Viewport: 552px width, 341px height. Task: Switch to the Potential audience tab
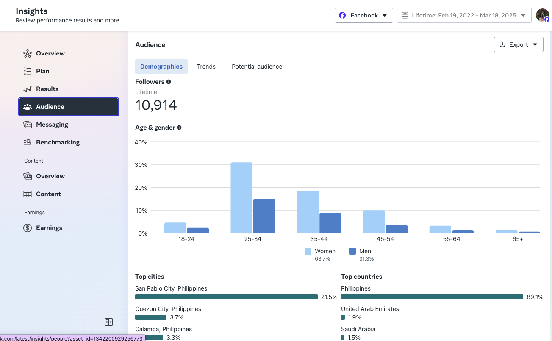(x=257, y=67)
